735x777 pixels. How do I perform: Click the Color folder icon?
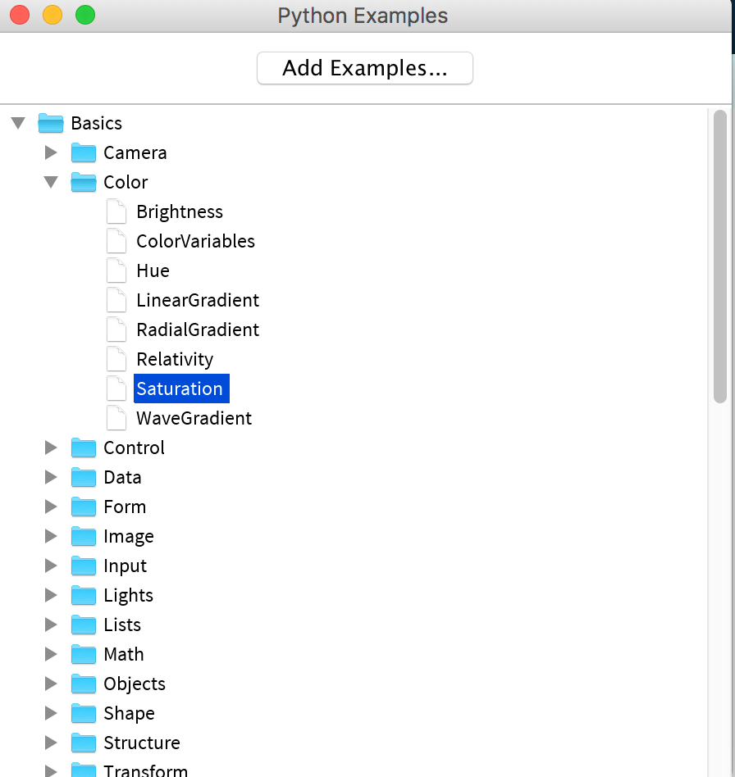[84, 182]
